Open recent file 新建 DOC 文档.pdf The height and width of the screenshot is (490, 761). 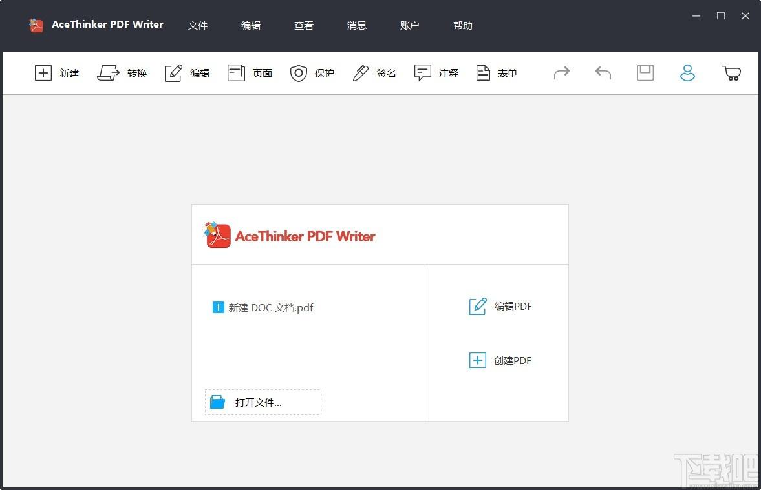coord(270,308)
